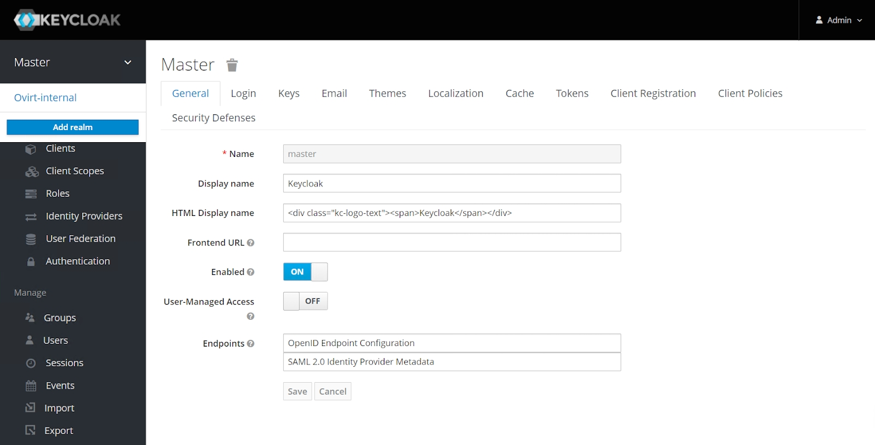The height and width of the screenshot is (445, 875).
Task: Click the trash icon beside Master title
Action: pyautogui.click(x=232, y=66)
